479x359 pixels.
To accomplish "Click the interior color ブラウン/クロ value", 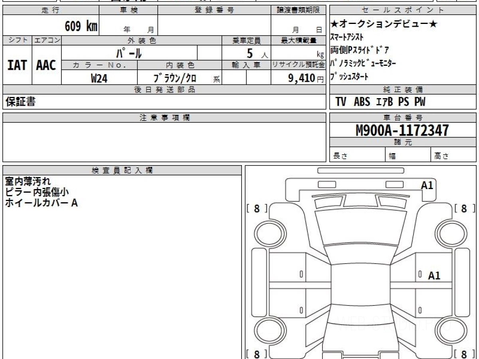I will 175,78.
